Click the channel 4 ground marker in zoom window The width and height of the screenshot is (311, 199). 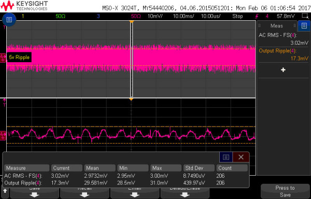point(3,136)
